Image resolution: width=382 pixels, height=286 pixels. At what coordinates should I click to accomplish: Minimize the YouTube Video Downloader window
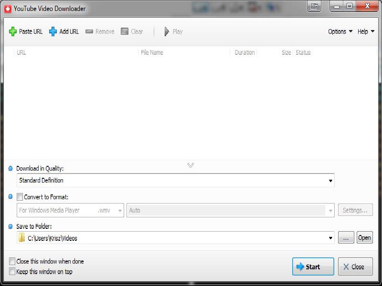pos(337,6)
